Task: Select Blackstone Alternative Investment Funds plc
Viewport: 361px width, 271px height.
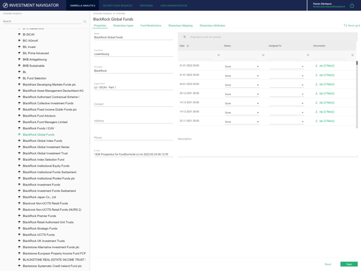Action: point(51,247)
